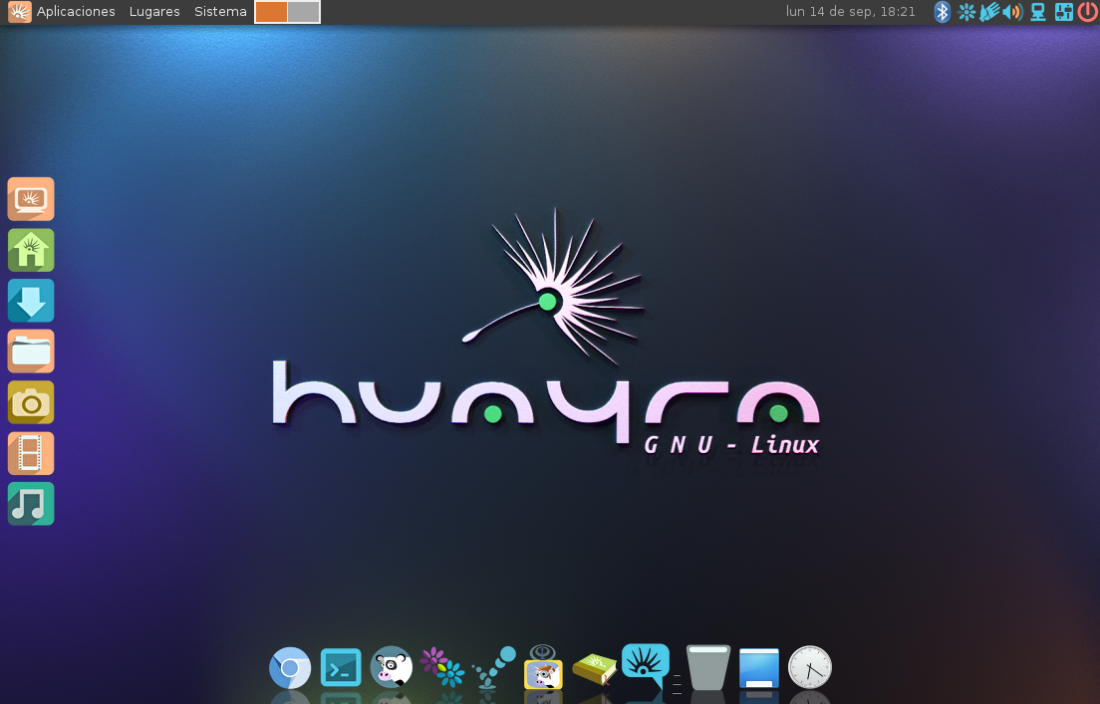The height and width of the screenshot is (704, 1100).
Task: Switch to the orange workspace
Action: 271,12
